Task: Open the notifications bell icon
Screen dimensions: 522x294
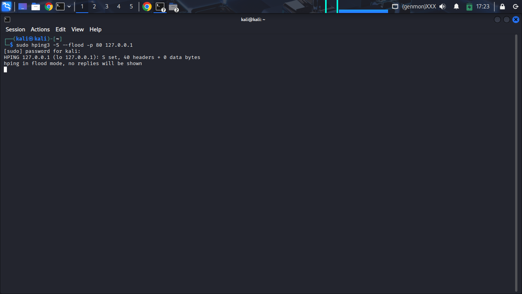Action: 456,7
